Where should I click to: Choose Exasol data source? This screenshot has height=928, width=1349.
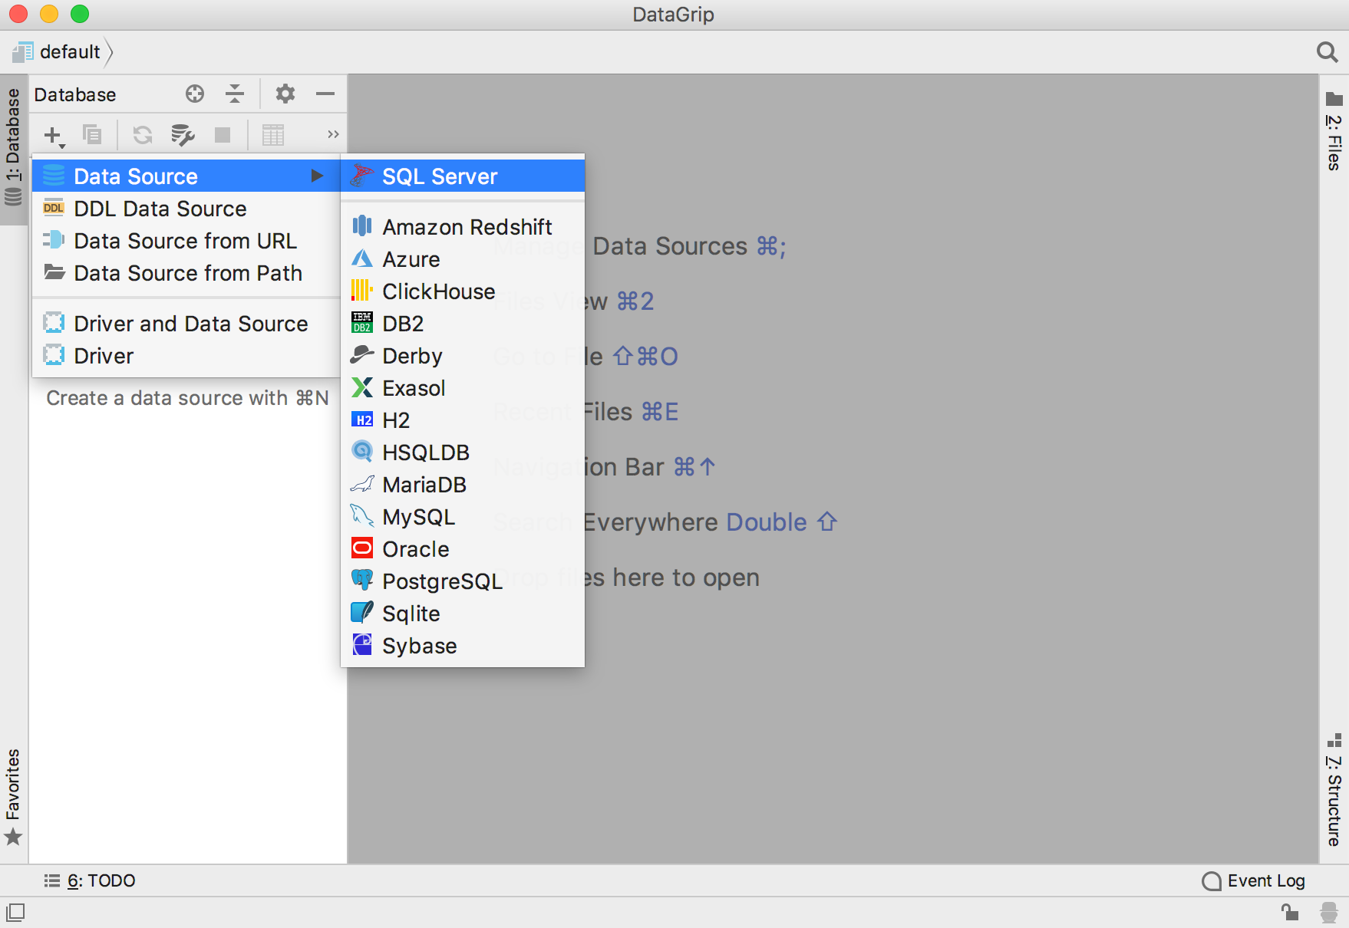(x=463, y=388)
